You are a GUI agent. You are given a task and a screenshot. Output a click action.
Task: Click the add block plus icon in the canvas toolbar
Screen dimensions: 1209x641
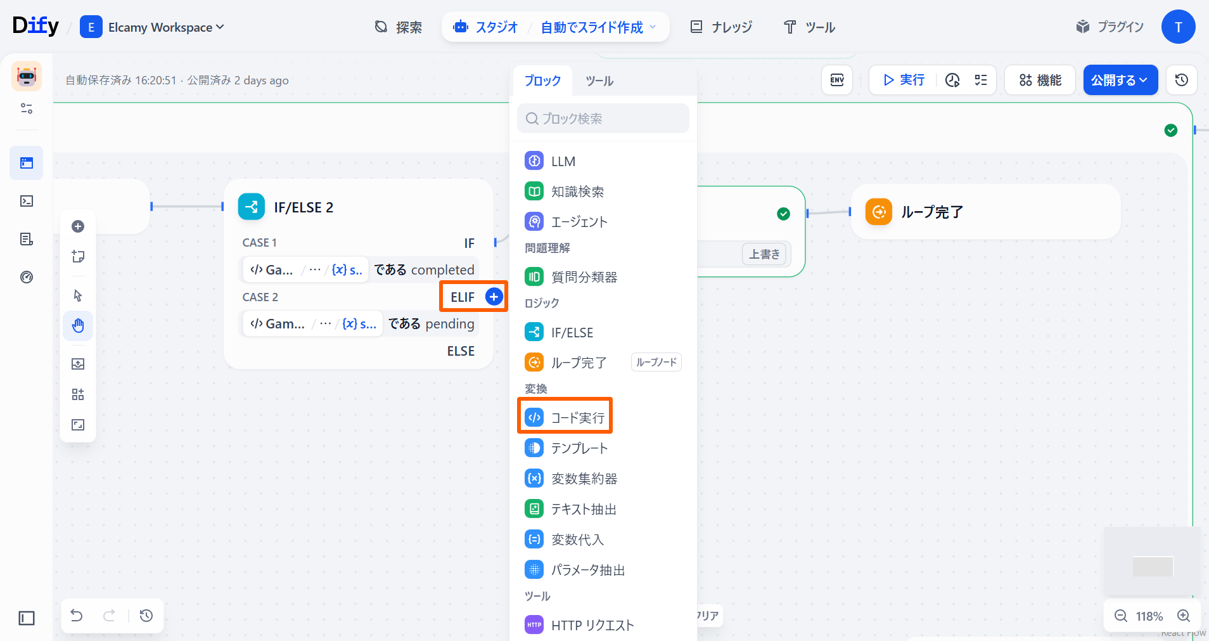[x=78, y=226]
